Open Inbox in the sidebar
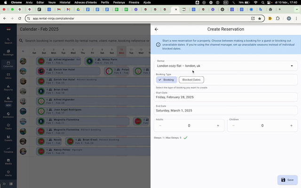Viewport: 301px width, 188px height. pyautogui.click(x=8, y=76)
